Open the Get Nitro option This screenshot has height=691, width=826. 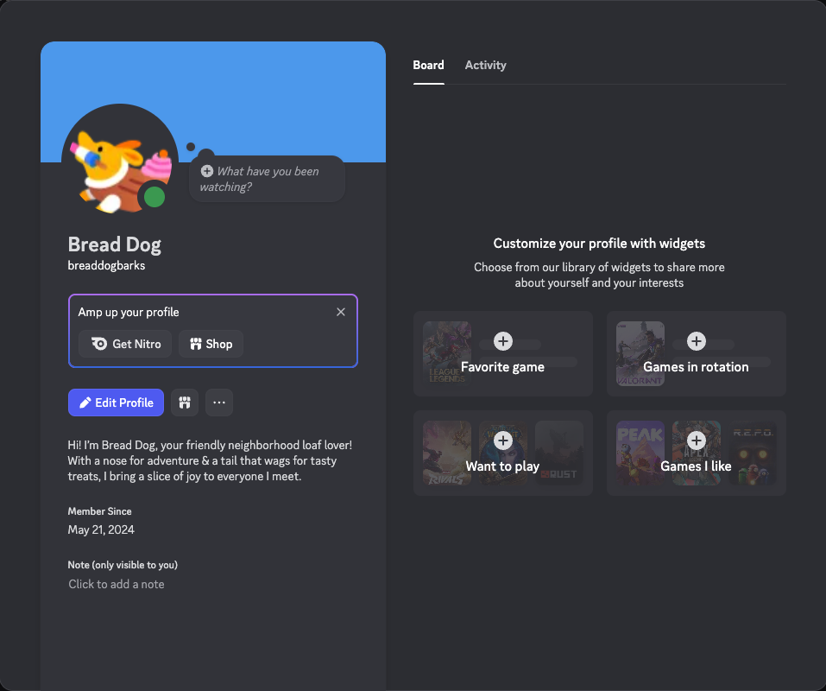(x=124, y=344)
